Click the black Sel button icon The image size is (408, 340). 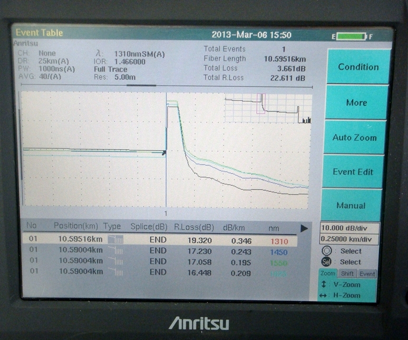point(326,261)
